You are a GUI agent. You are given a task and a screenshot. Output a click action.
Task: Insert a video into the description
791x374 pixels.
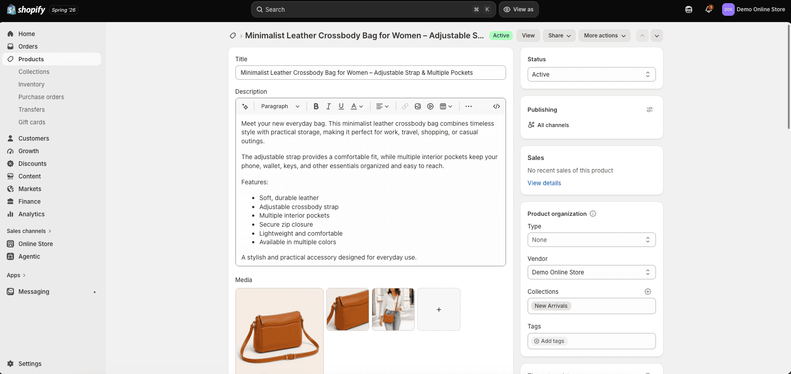tap(430, 106)
